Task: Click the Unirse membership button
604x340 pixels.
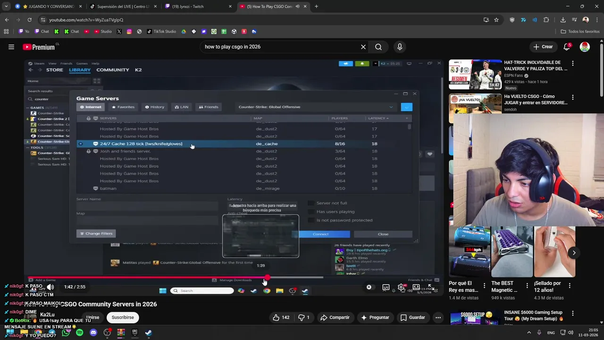Action: pyautogui.click(x=93, y=317)
